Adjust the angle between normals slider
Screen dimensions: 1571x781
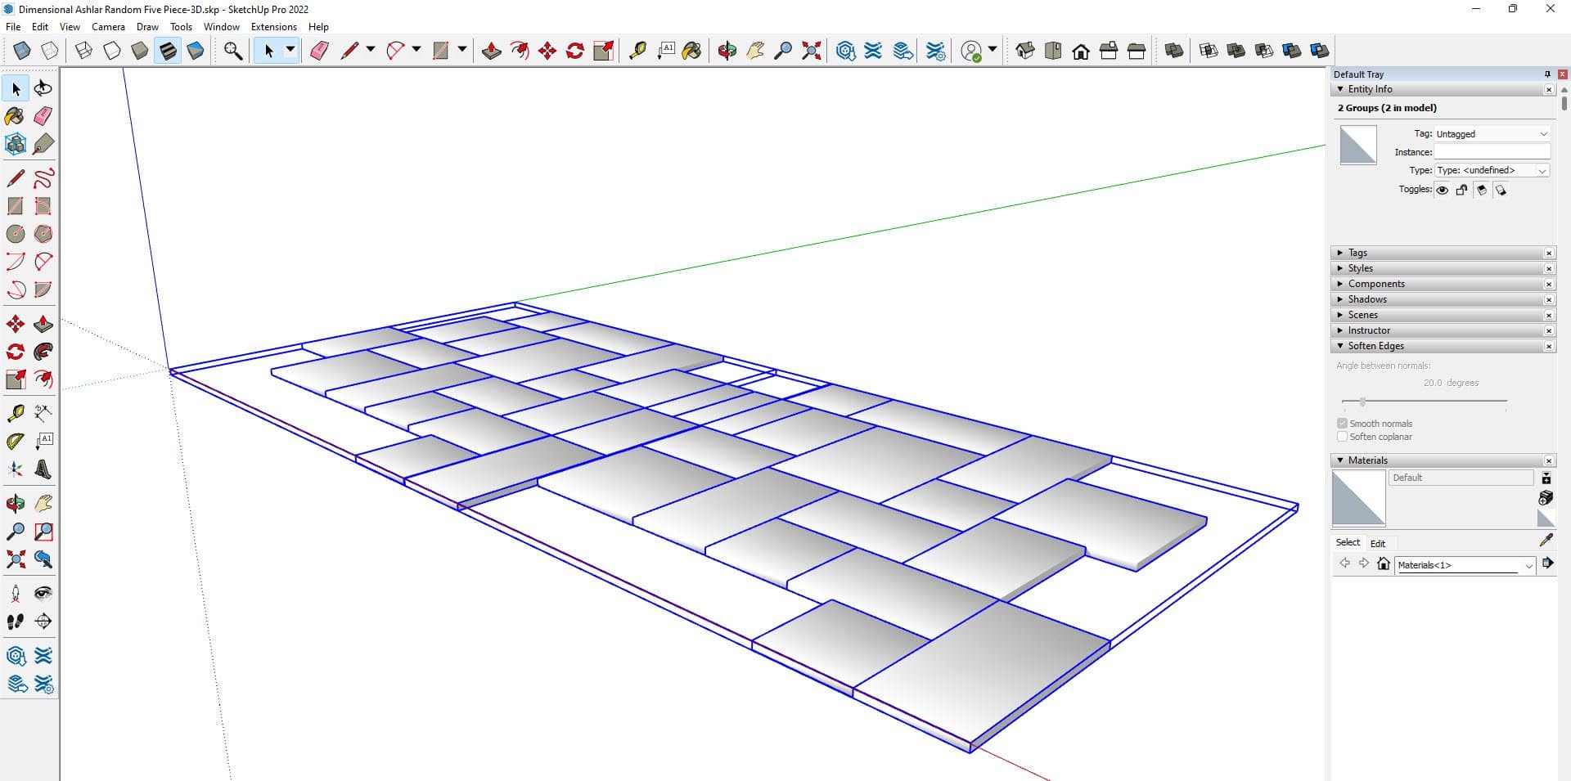(1362, 402)
